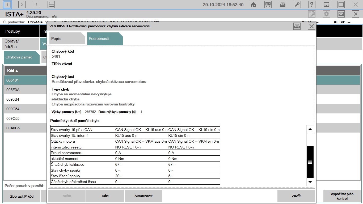Open help question mark icon
Image resolution: width=363 pixels, height=204 pixels.
pos(312,5)
